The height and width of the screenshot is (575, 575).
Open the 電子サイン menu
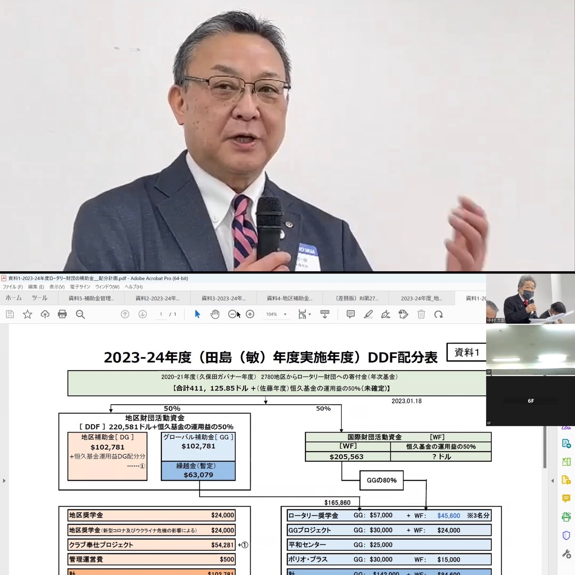click(80, 287)
